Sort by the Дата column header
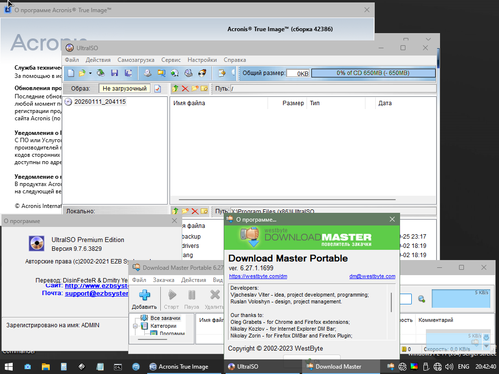499x374 pixels. [x=406, y=103]
